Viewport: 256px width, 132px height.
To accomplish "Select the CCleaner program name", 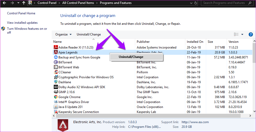I will pyautogui.click(x=65, y=72).
